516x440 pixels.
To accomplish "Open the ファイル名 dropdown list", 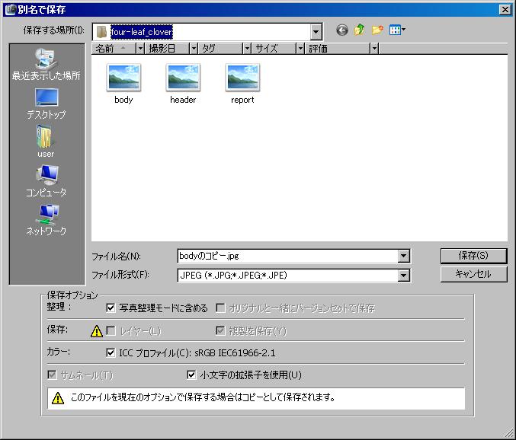I will [x=404, y=257].
